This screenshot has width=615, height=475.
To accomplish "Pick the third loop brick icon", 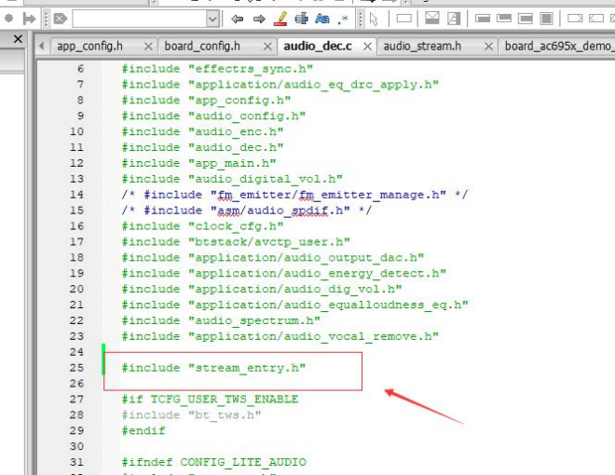I will coord(526,18).
